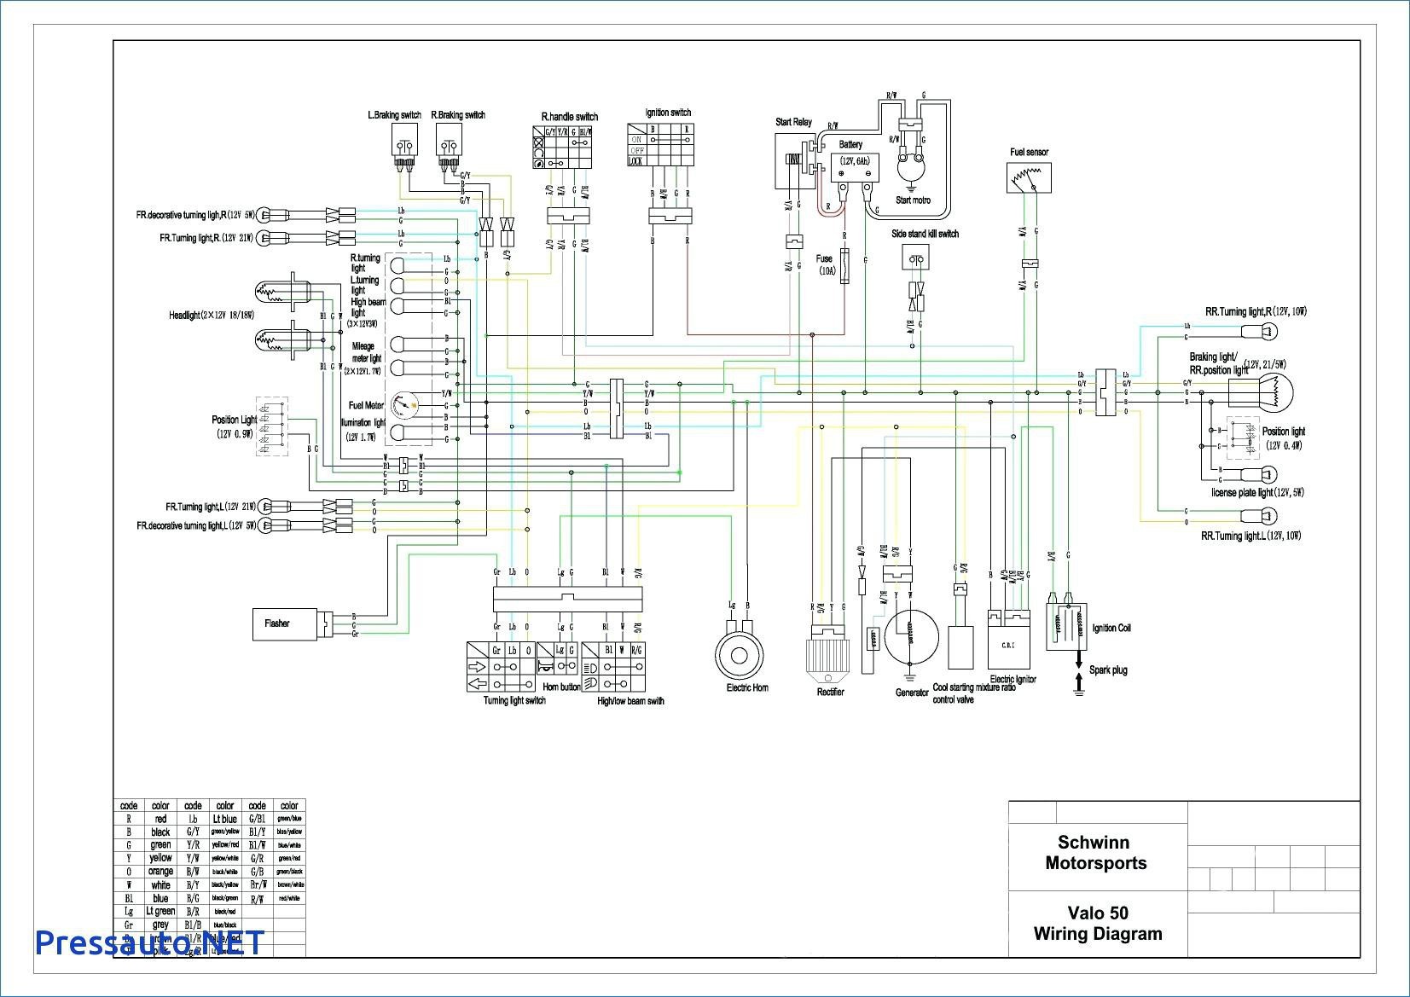Click the Valo 50 Wiring Diagram title

click(1098, 925)
